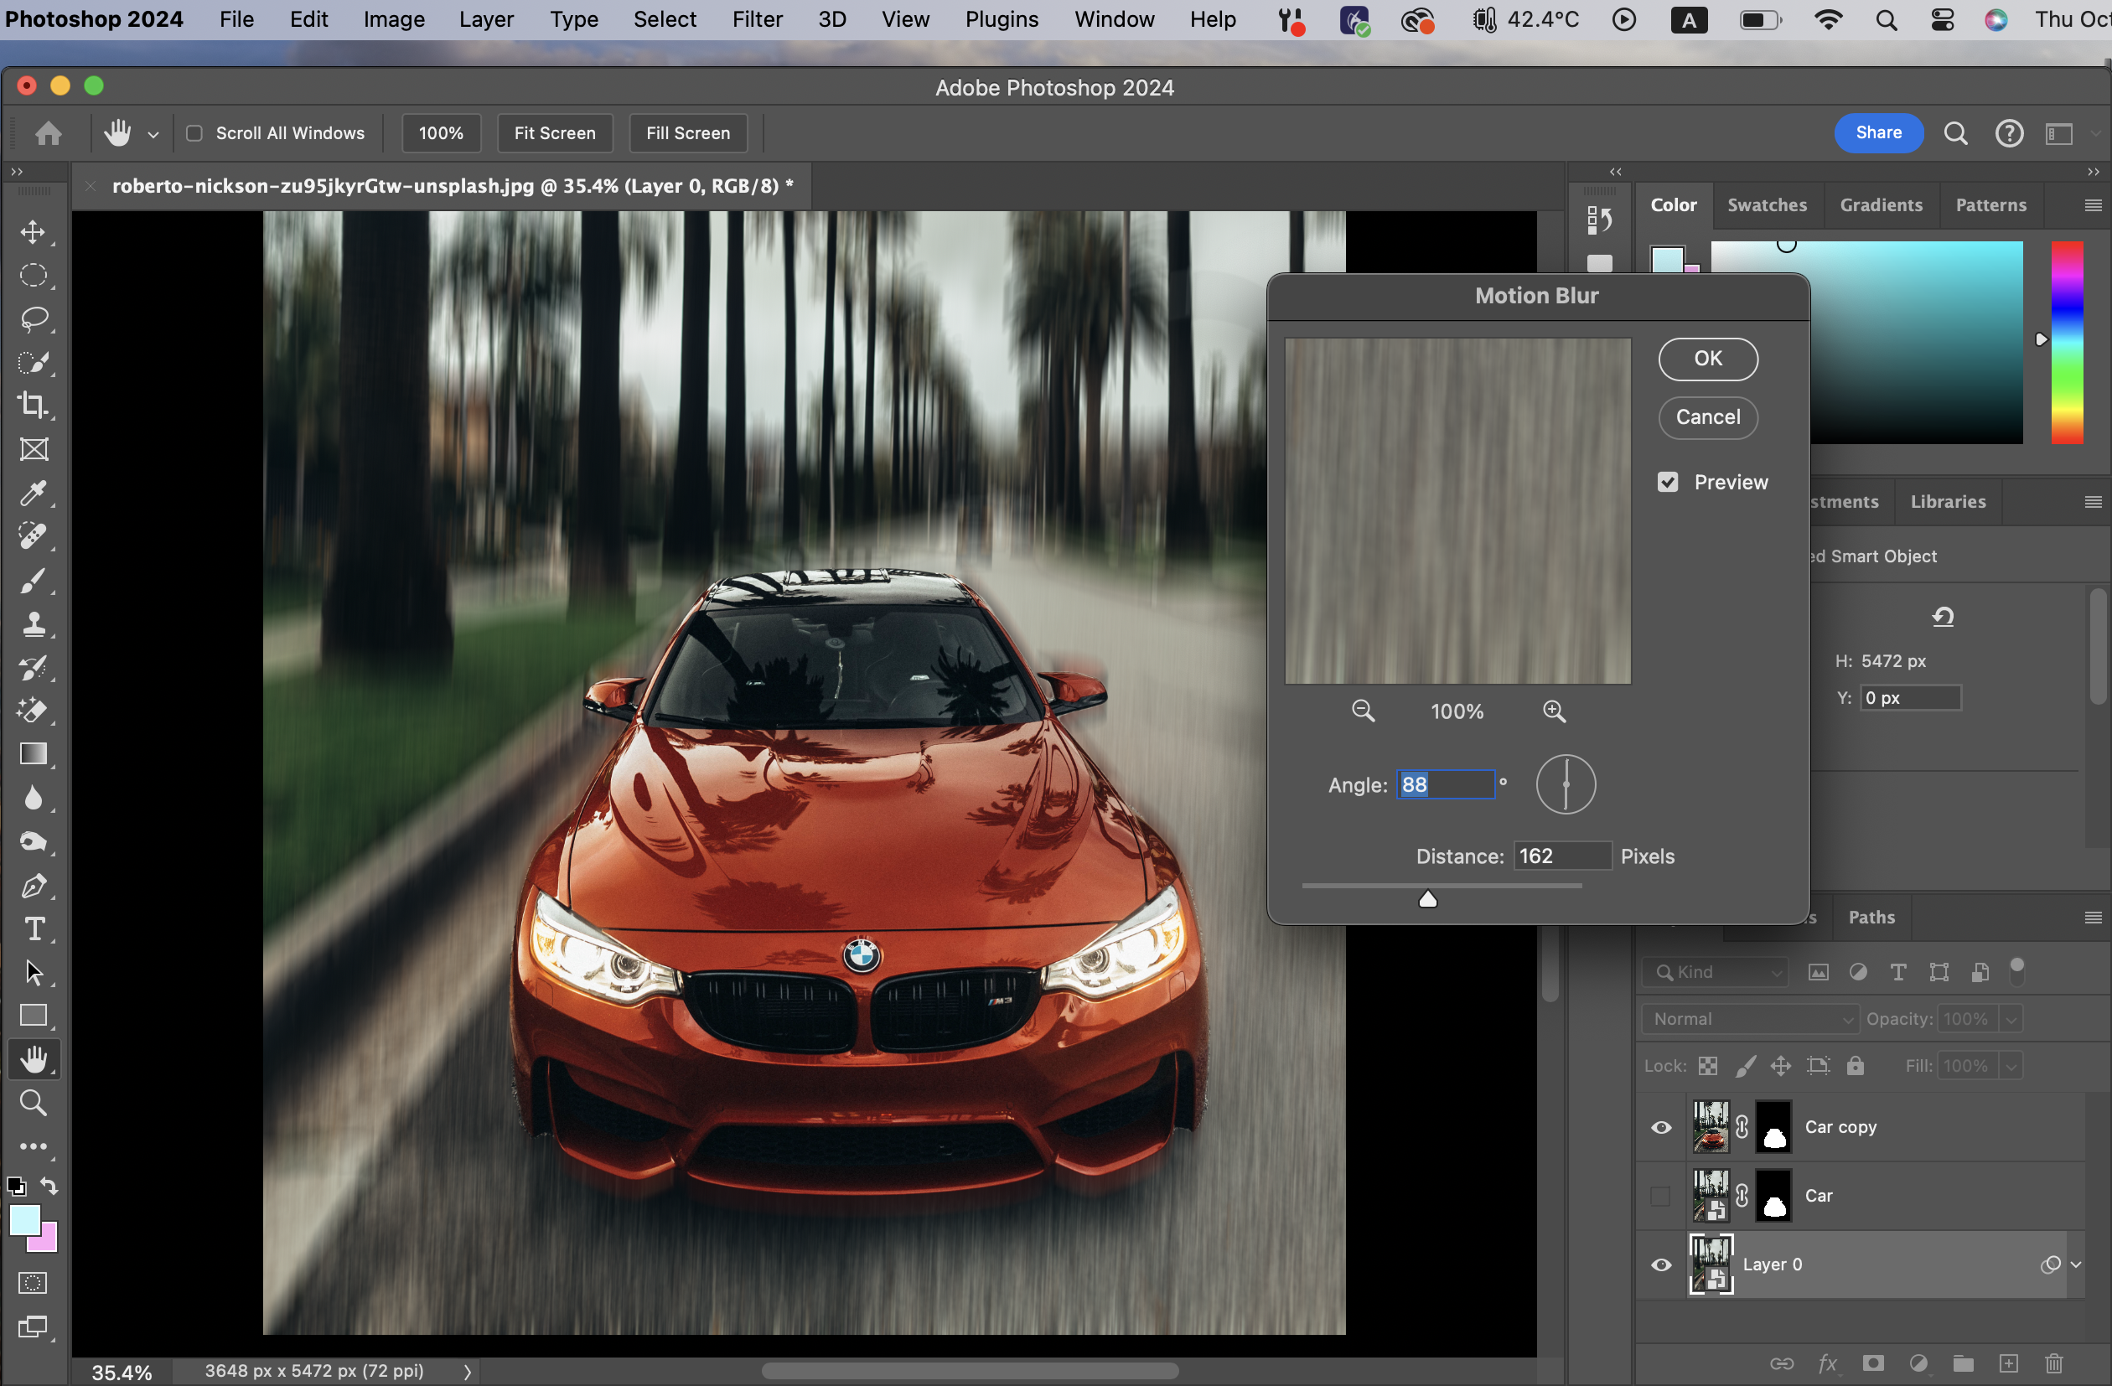Select the Move tool
This screenshot has height=1386, width=2112.
pos(34,232)
